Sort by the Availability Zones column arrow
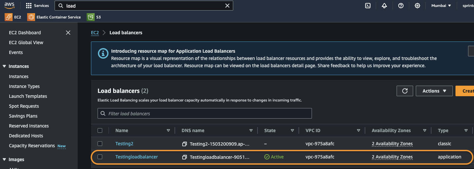The width and height of the screenshot is (474, 169). 425,130
